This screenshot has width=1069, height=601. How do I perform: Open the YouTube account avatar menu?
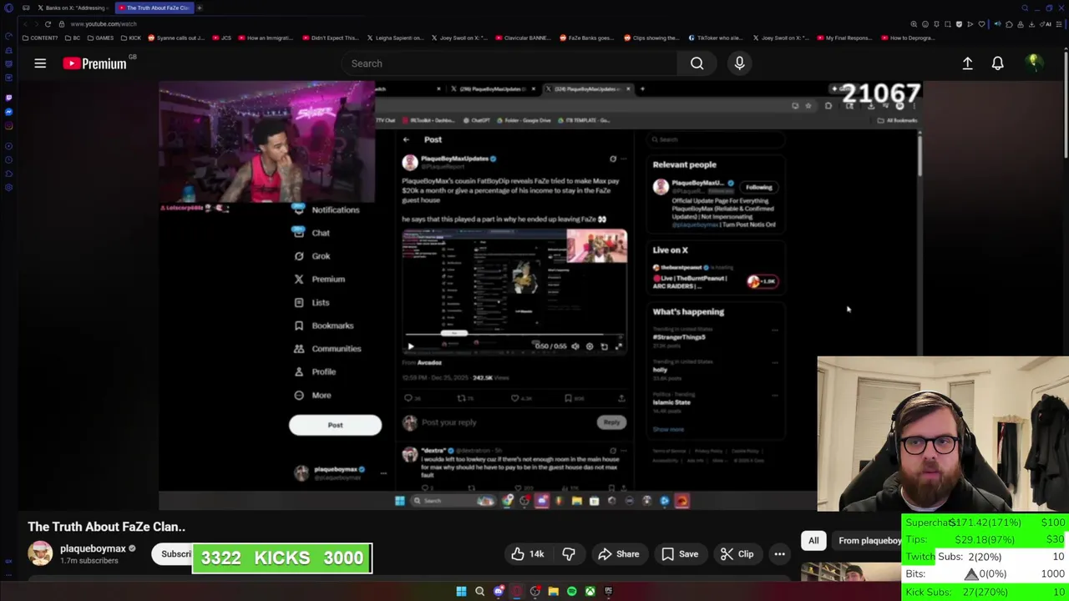[1034, 63]
